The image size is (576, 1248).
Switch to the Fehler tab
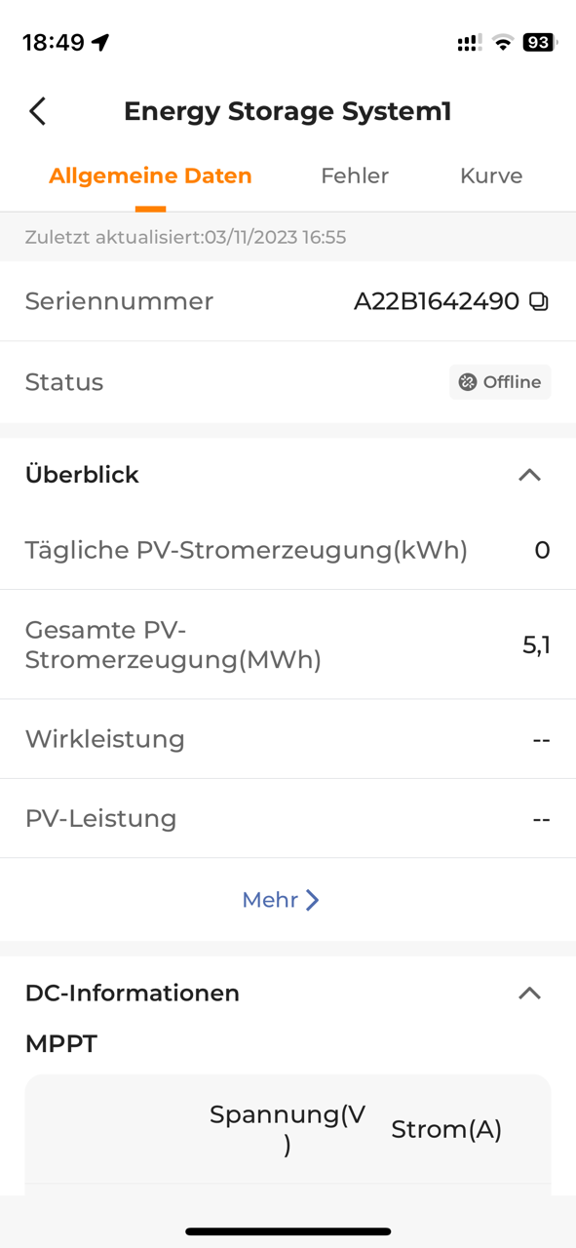(x=355, y=175)
